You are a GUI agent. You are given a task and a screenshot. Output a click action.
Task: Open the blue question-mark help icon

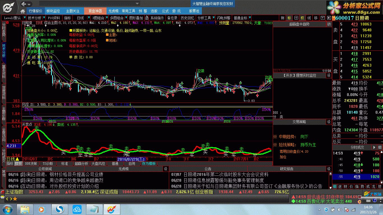tap(374, 200)
